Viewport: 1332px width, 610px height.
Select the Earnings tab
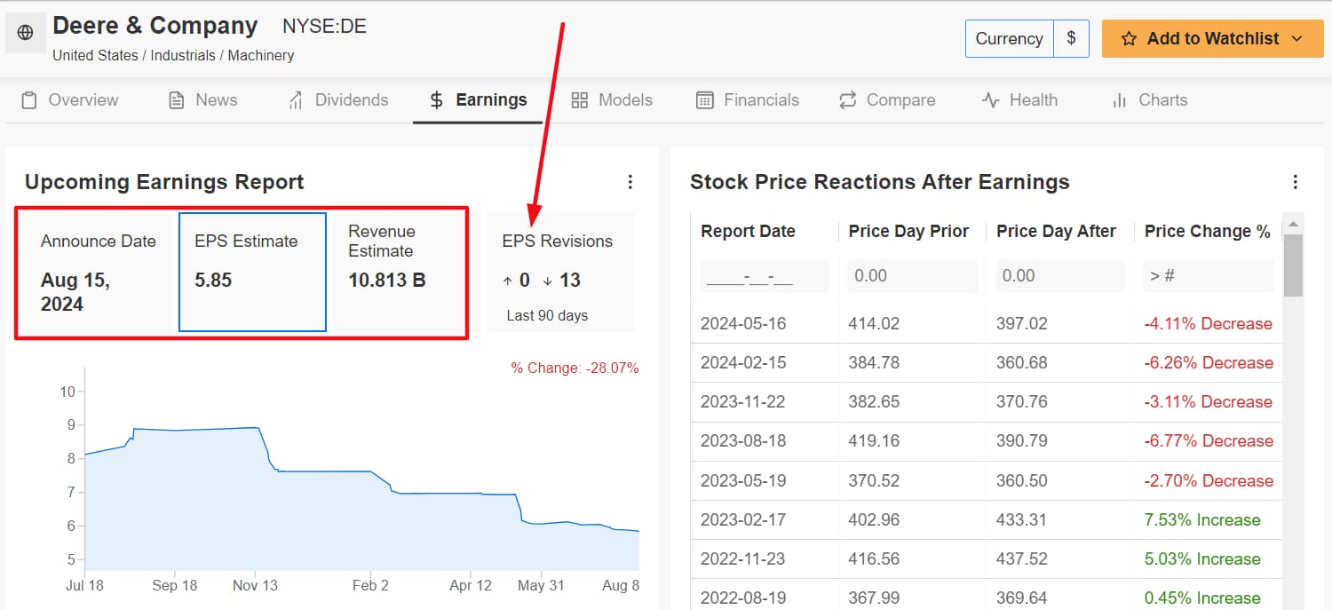(x=478, y=100)
